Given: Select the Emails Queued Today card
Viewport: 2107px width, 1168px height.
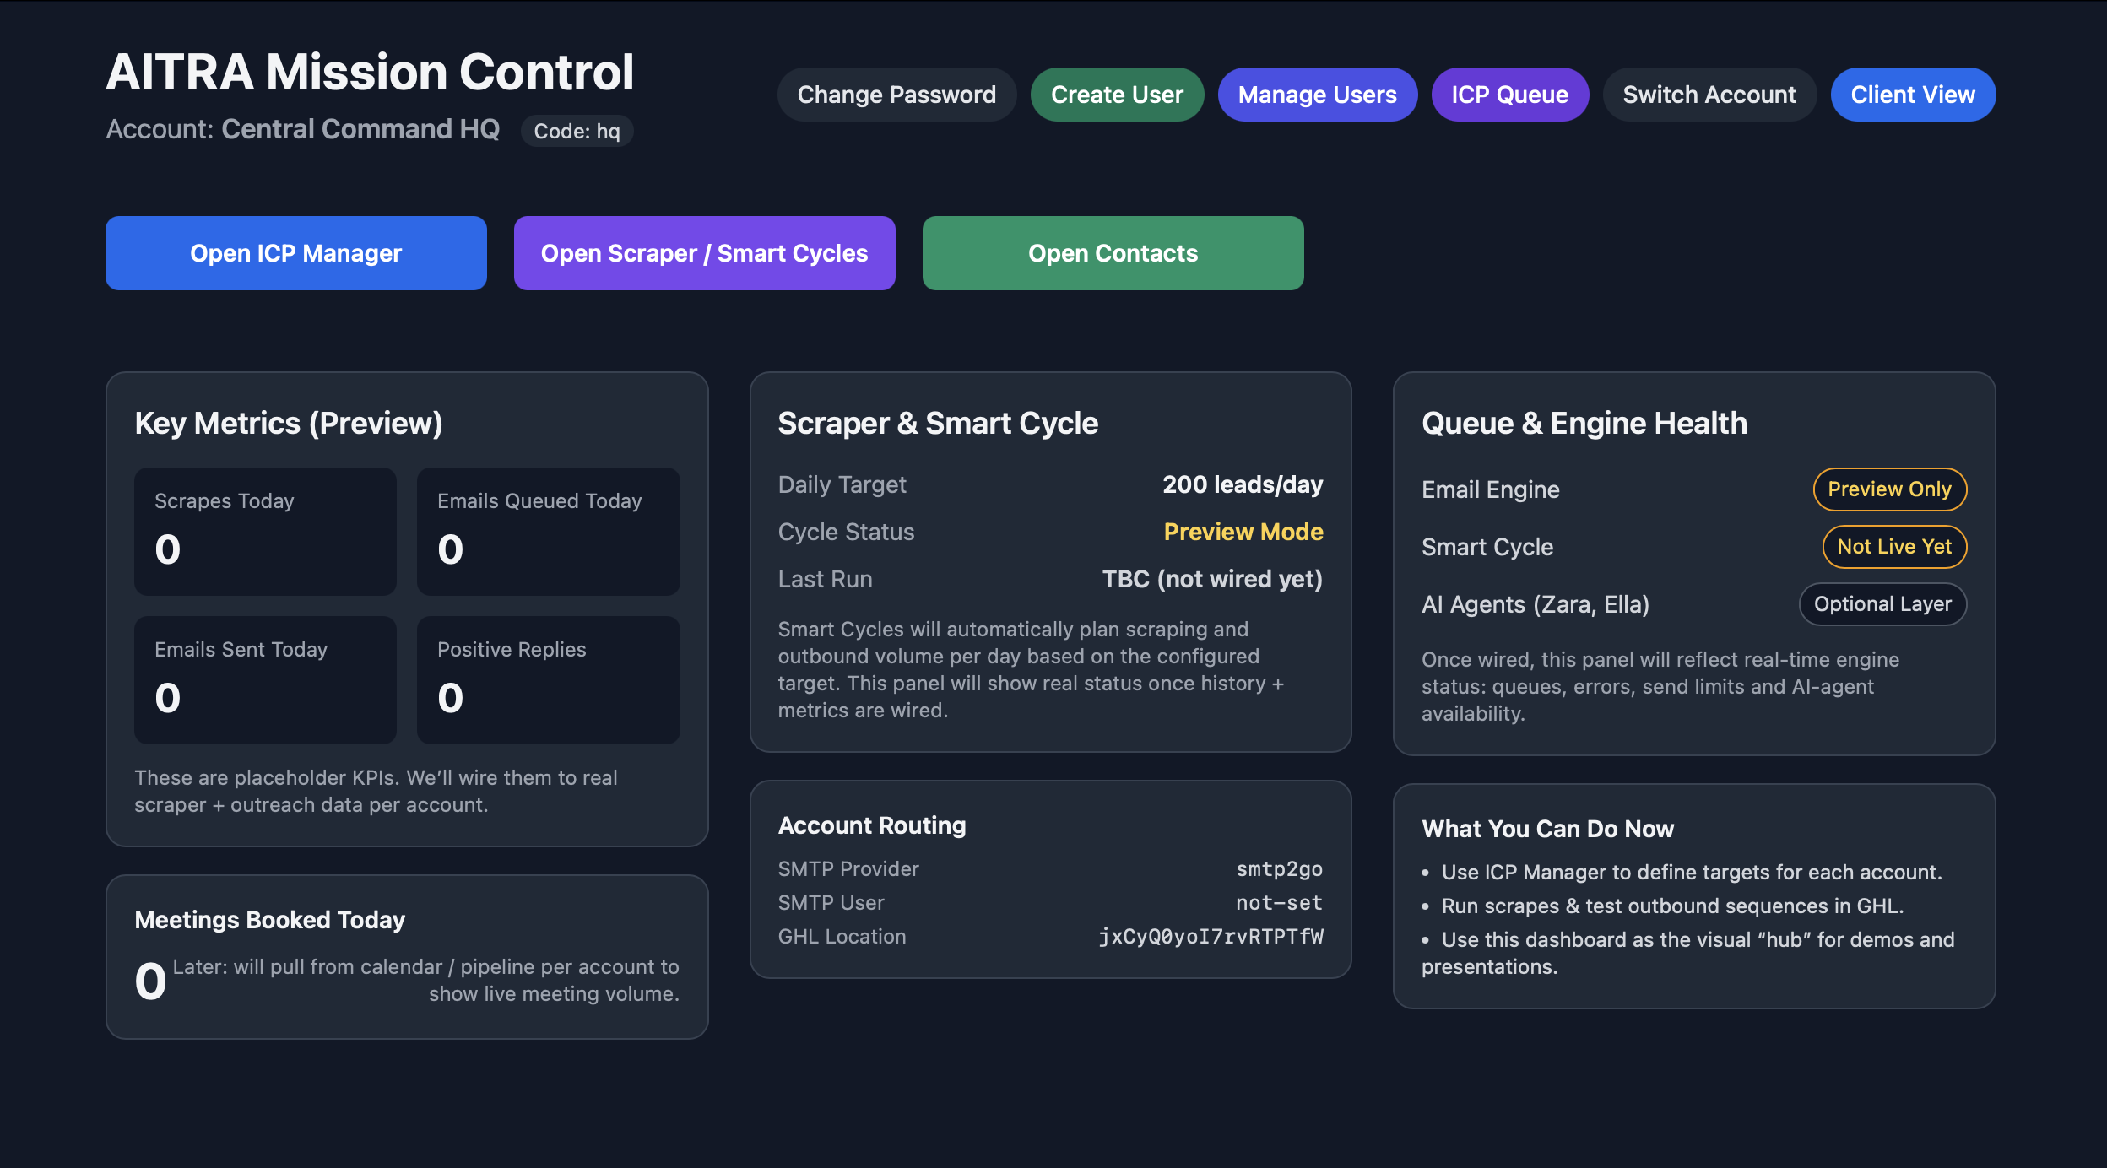Looking at the screenshot, I should pyautogui.click(x=548, y=532).
